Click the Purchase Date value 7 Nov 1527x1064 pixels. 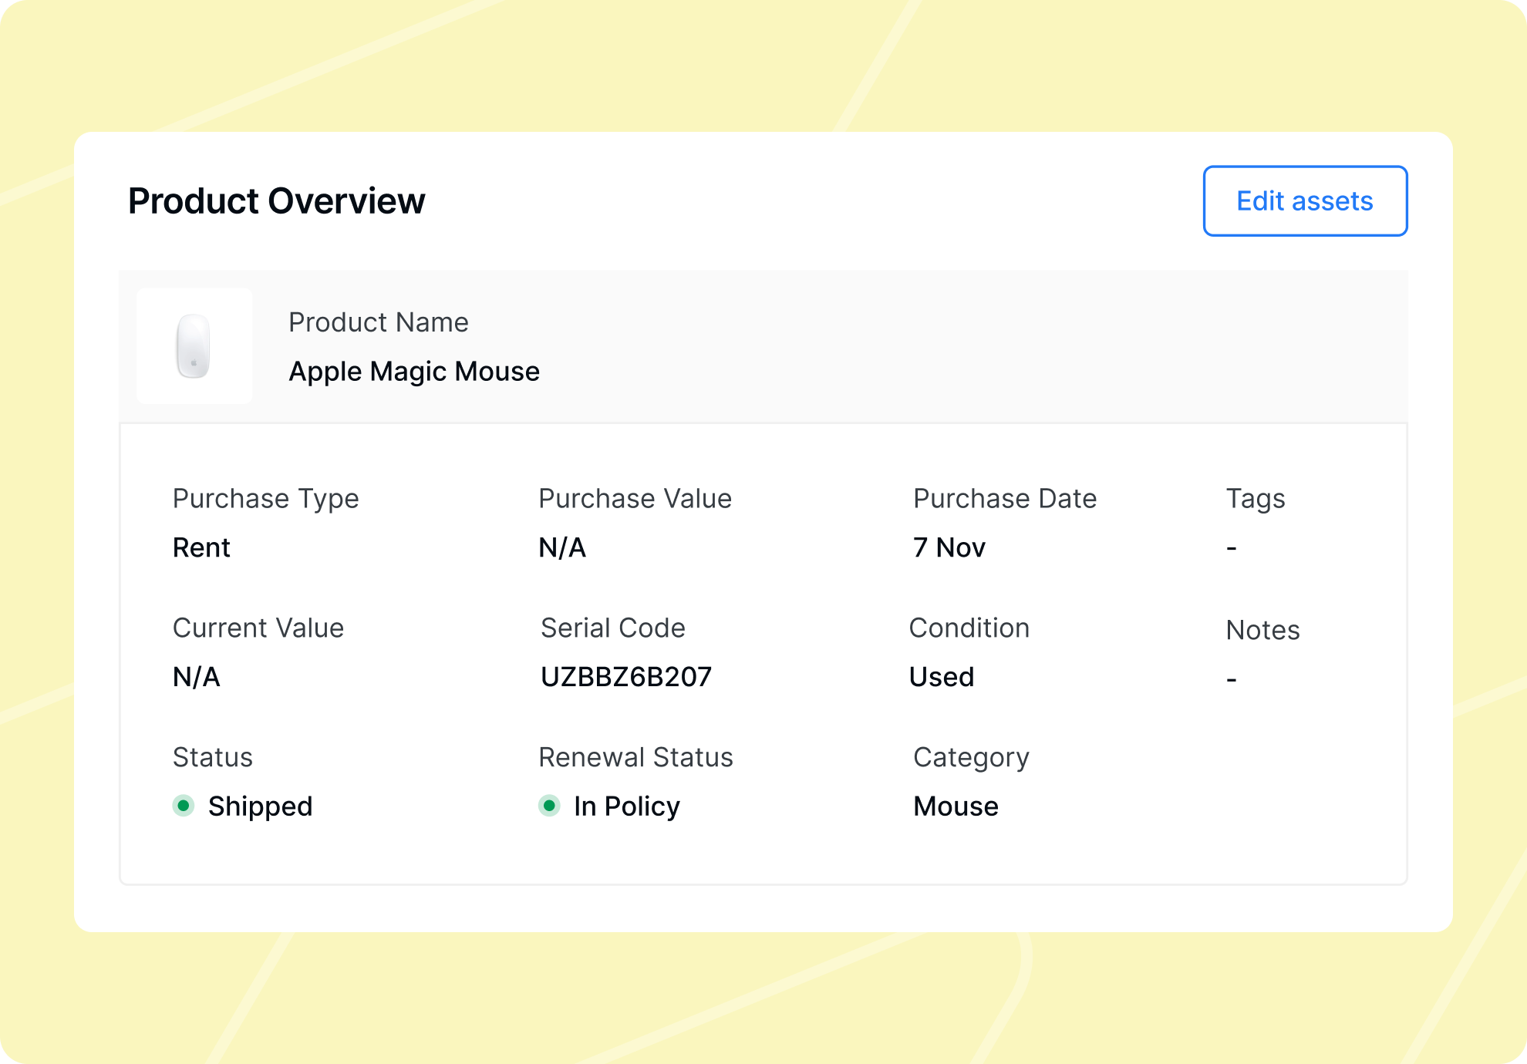coord(949,547)
